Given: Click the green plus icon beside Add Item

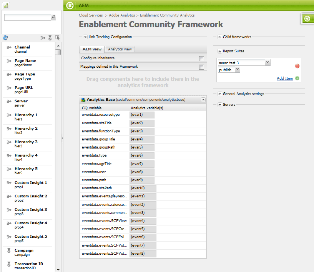Looking at the screenshot, I should tap(297, 78).
